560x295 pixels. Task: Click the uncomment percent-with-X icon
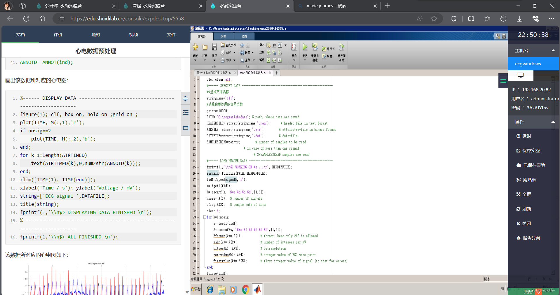(x=274, y=52)
